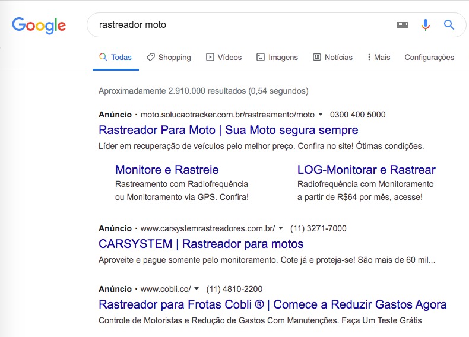Click phone number 0300 400 5000
The image size is (469, 337).
tap(357, 115)
